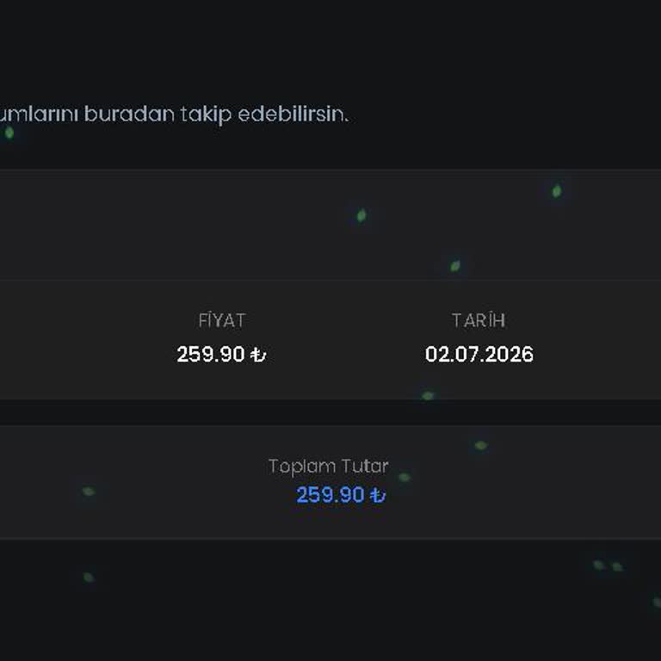The height and width of the screenshot is (661, 661).
Task: Click the topmost leaf in the upper panel
Action: coord(557,191)
